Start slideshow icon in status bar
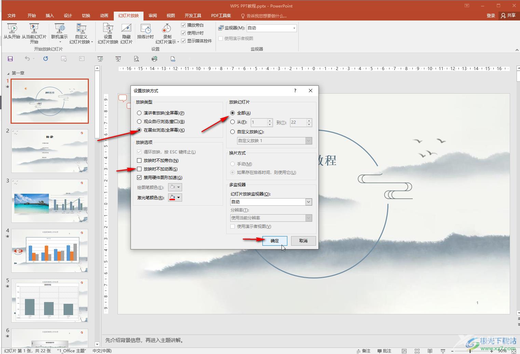This screenshot has height=354, width=520. 443,351
